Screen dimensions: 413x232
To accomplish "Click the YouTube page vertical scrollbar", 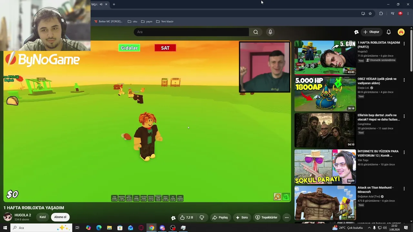I will coord(411,50).
